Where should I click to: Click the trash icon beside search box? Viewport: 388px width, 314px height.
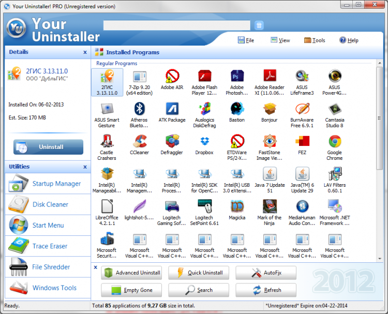tap(259, 25)
